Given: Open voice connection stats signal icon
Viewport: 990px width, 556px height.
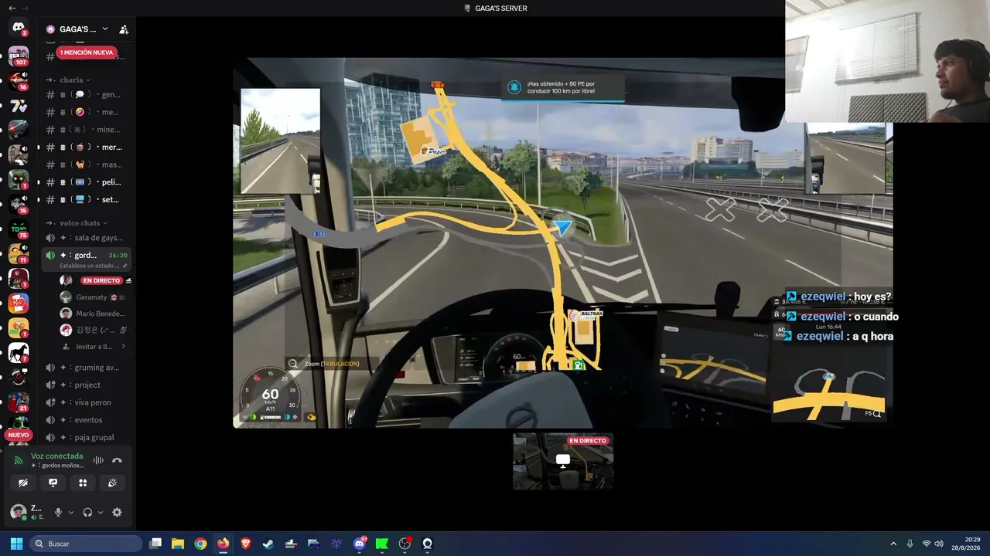Looking at the screenshot, I should 19,460.
